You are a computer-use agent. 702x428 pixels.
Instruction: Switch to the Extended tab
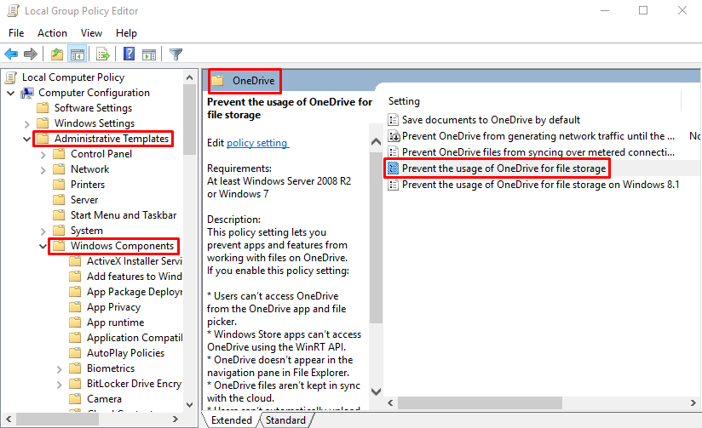(x=231, y=420)
